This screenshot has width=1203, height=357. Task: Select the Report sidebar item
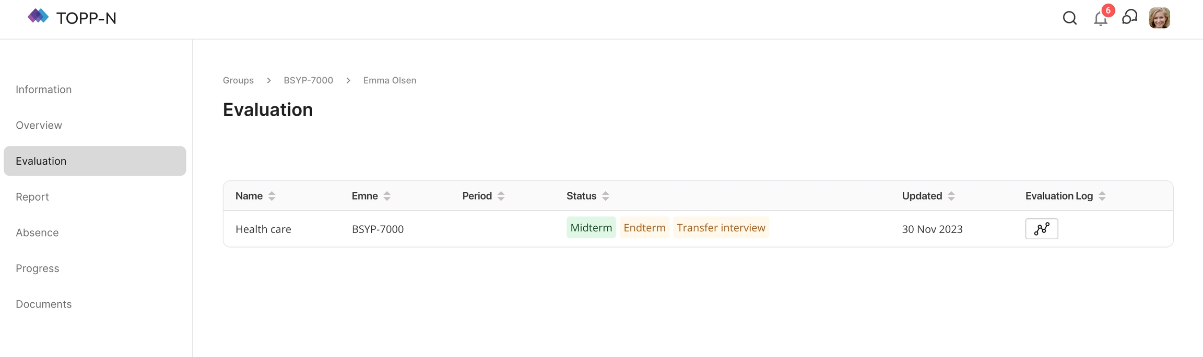32,197
